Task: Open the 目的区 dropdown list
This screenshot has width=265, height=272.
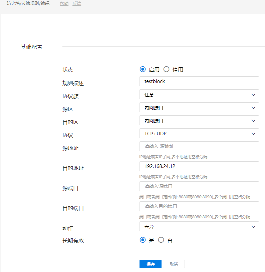Action: [x=199, y=120]
